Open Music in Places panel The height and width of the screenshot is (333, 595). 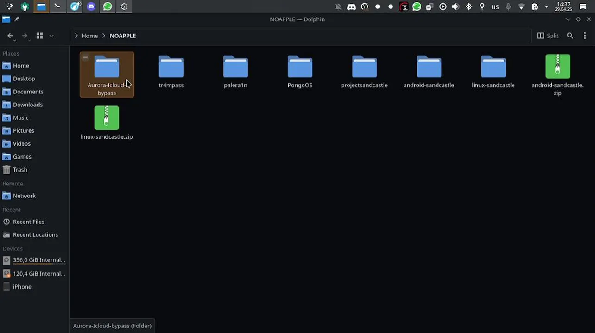coord(35,117)
